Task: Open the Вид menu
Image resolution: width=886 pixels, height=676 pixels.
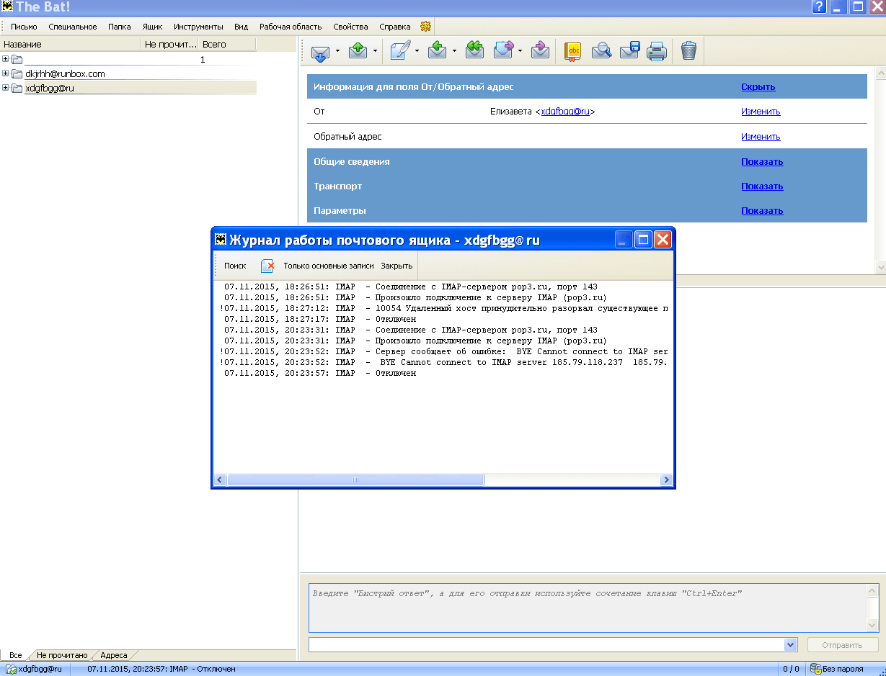Action: point(242,27)
